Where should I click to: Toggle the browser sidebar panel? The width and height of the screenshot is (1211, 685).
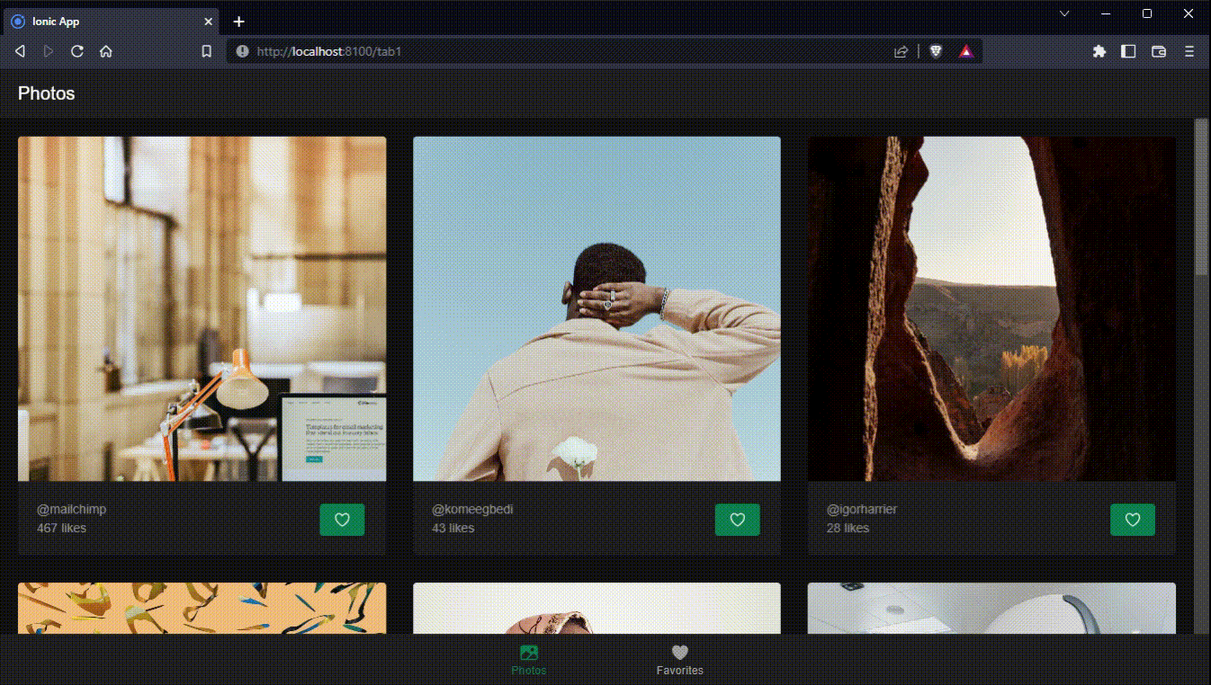1128,52
